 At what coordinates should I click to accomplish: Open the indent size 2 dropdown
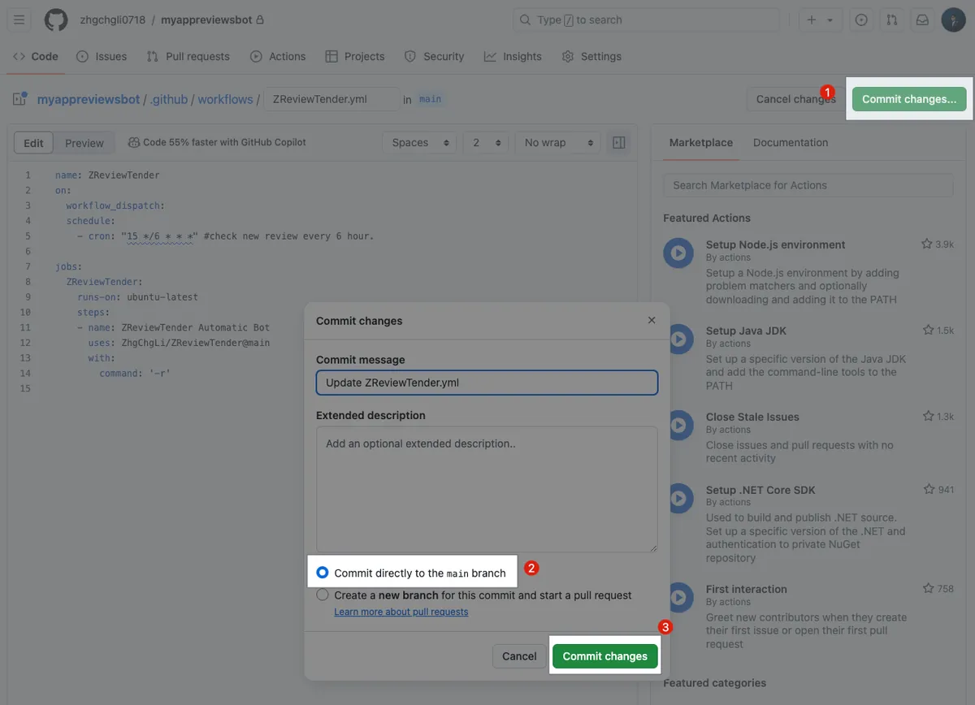point(486,142)
